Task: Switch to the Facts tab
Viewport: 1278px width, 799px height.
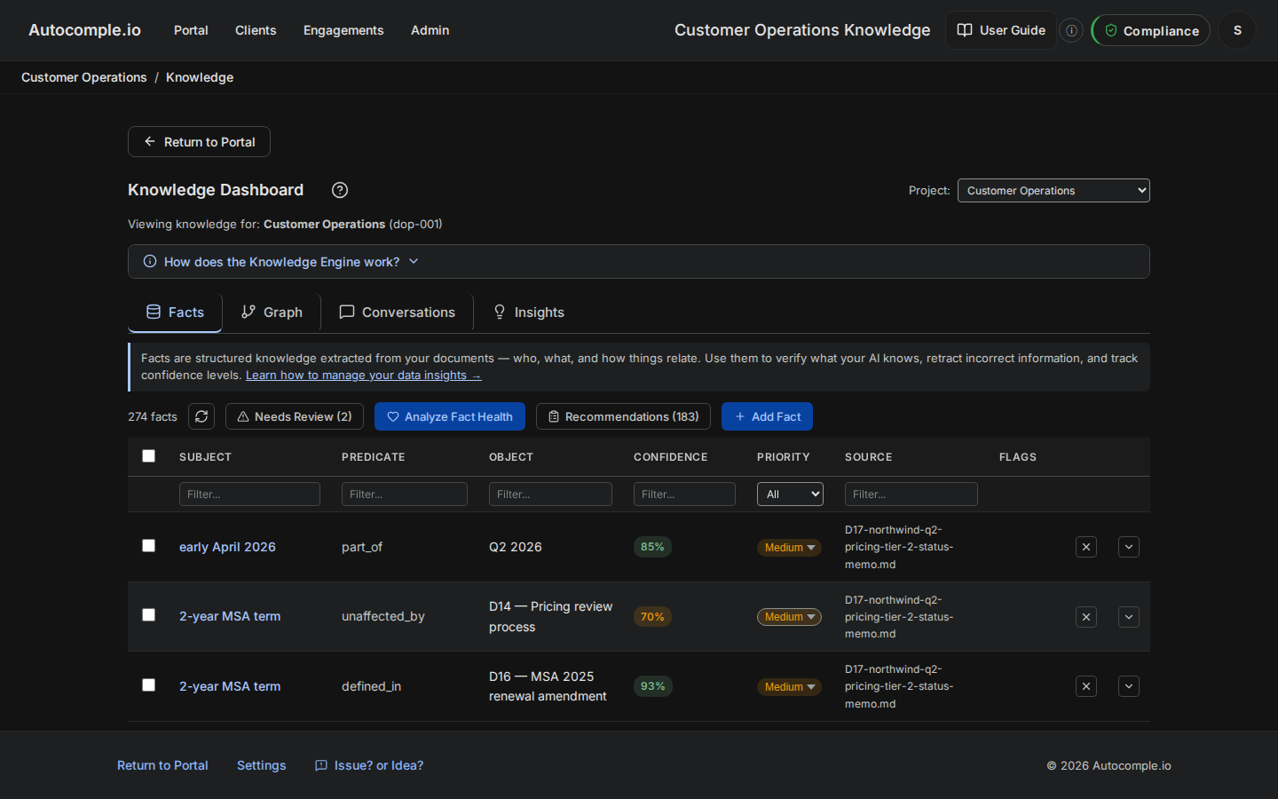Action: 175,312
